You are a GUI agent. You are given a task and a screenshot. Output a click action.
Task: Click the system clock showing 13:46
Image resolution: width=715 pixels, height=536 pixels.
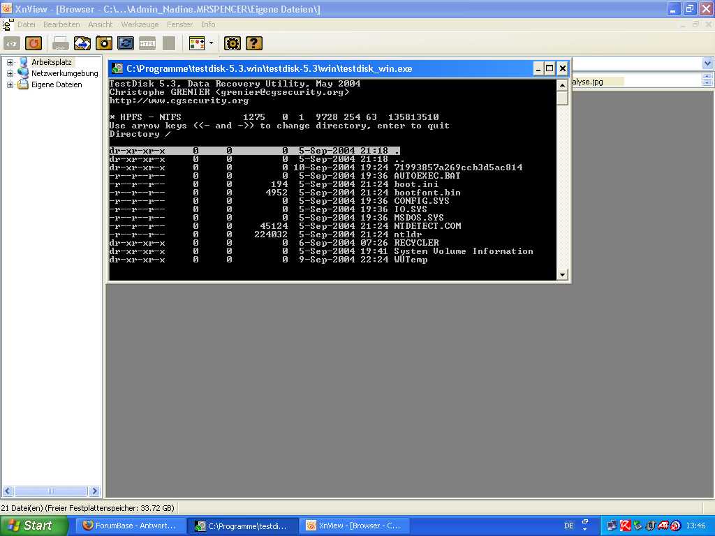[695, 526]
